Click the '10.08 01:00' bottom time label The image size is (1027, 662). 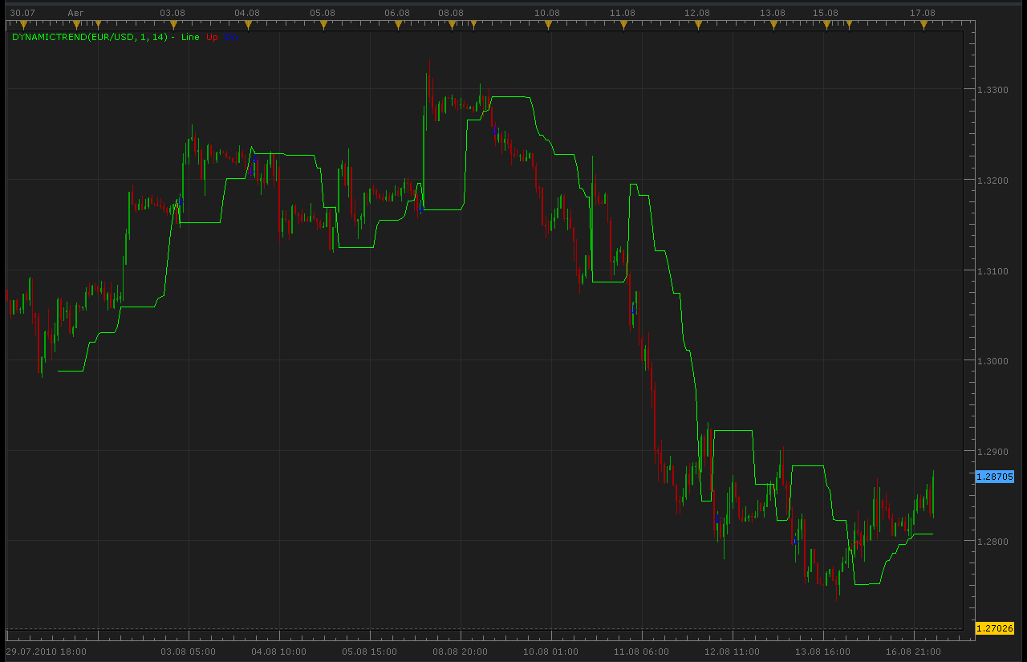[x=550, y=652]
